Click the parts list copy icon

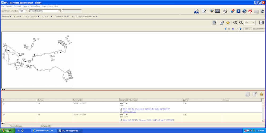pos(247,94)
